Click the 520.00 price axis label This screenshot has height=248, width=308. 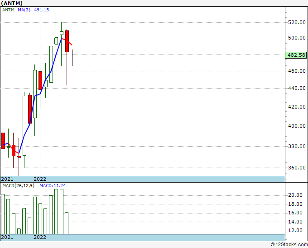tap(297, 22)
